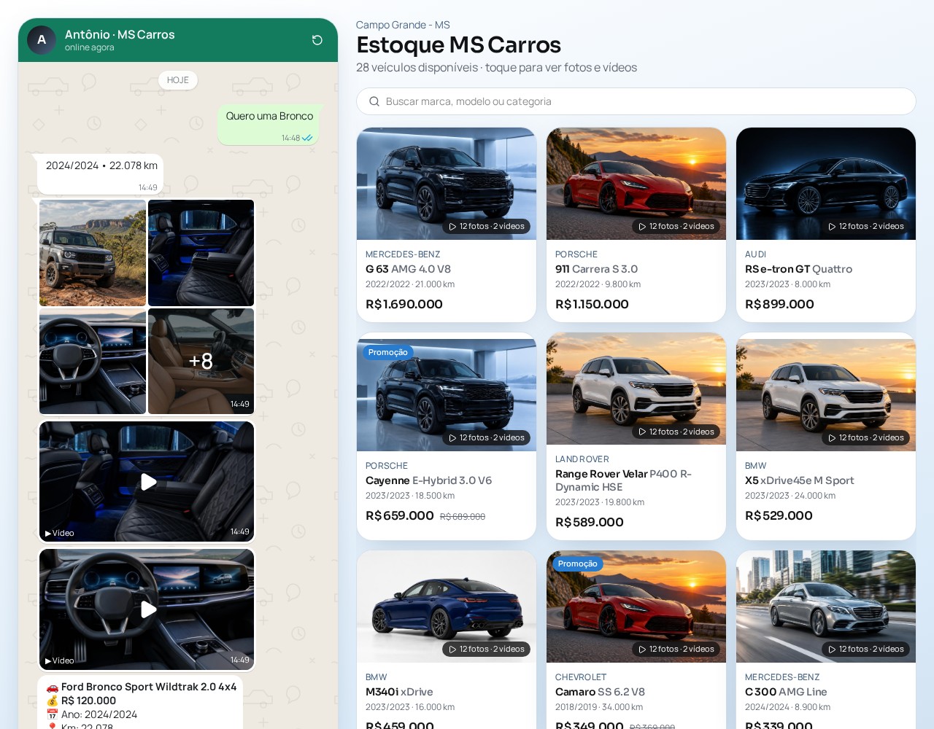Click the Estoque MS Carros heading
The image size is (934, 729).
point(458,44)
